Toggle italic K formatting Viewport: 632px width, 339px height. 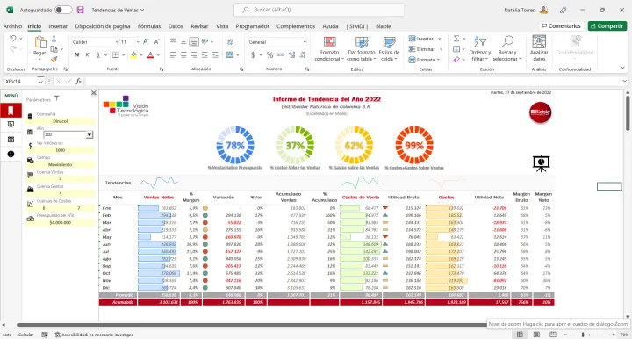tap(87, 54)
